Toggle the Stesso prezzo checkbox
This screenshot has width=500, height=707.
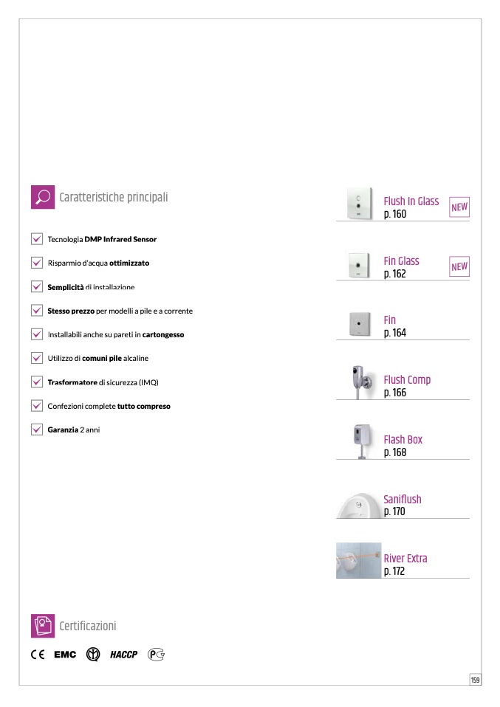click(37, 311)
